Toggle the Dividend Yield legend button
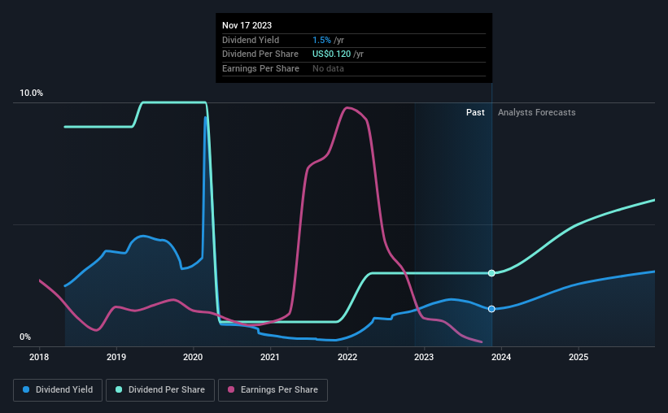The height and width of the screenshot is (413, 668). tap(58, 390)
